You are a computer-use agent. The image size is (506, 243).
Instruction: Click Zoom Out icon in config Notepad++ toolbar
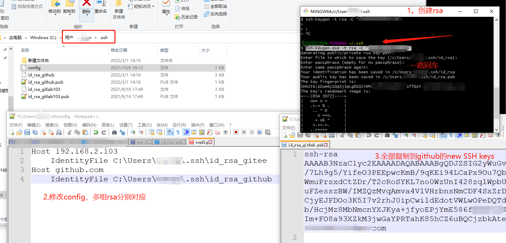[141, 132]
